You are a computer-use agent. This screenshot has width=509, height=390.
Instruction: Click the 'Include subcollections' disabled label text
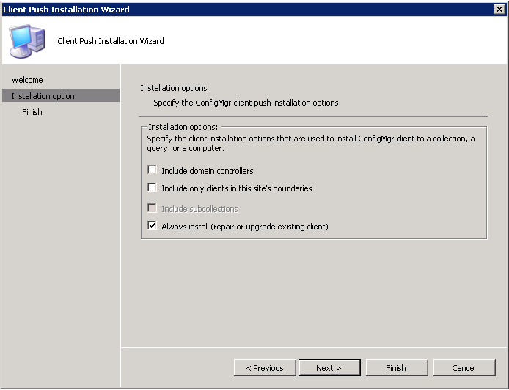pyautogui.click(x=199, y=209)
